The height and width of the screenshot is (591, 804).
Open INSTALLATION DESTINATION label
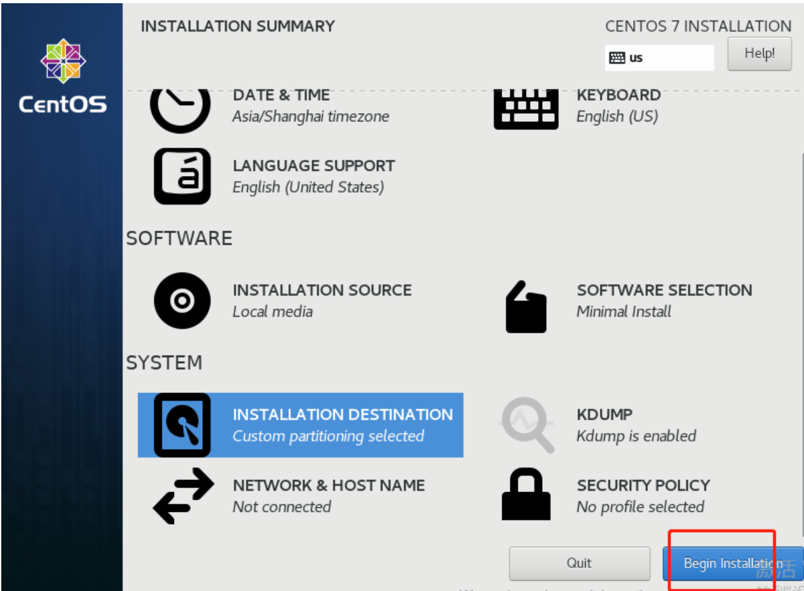343,415
